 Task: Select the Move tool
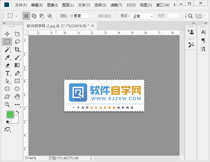[x=7, y=34]
